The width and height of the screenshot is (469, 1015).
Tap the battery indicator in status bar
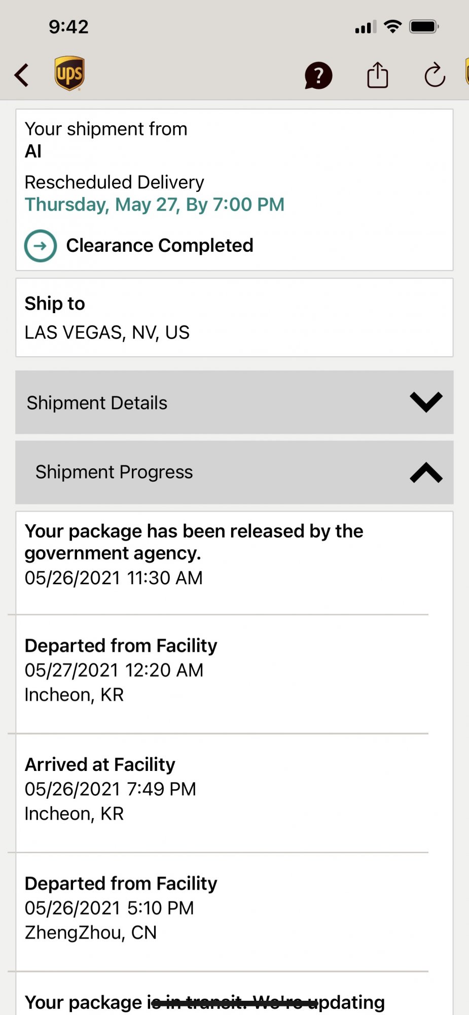point(424,26)
